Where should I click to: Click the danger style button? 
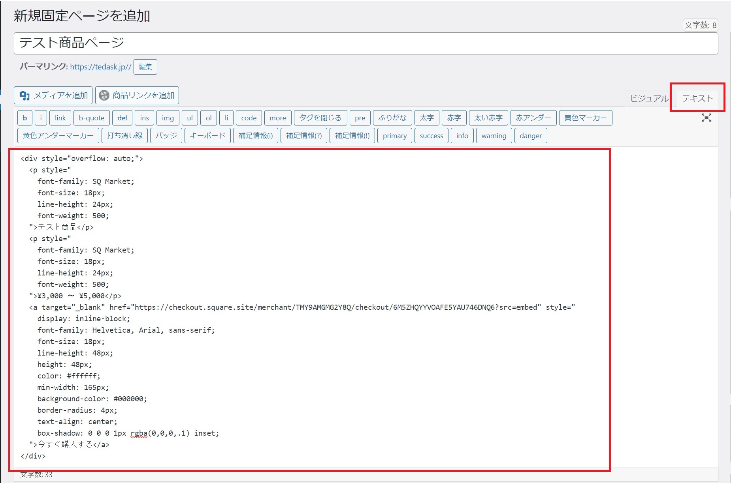coord(530,136)
